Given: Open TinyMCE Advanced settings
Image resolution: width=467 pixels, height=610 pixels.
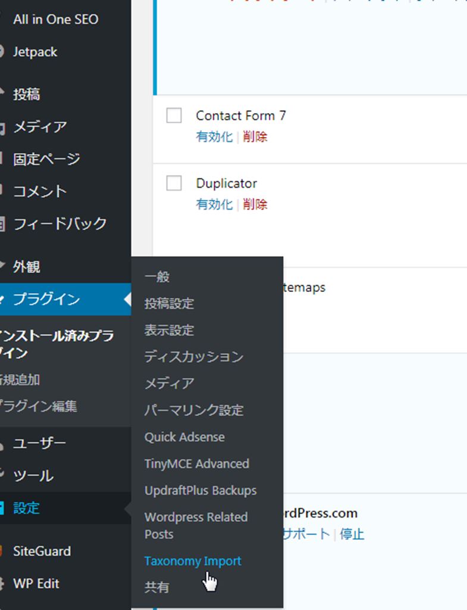Looking at the screenshot, I should click(196, 463).
